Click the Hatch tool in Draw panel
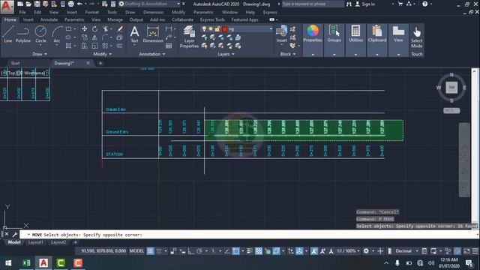Screen dimensions: 480x270 [68, 46]
